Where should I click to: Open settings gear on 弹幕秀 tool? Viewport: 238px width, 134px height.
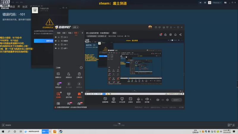coord(82,92)
